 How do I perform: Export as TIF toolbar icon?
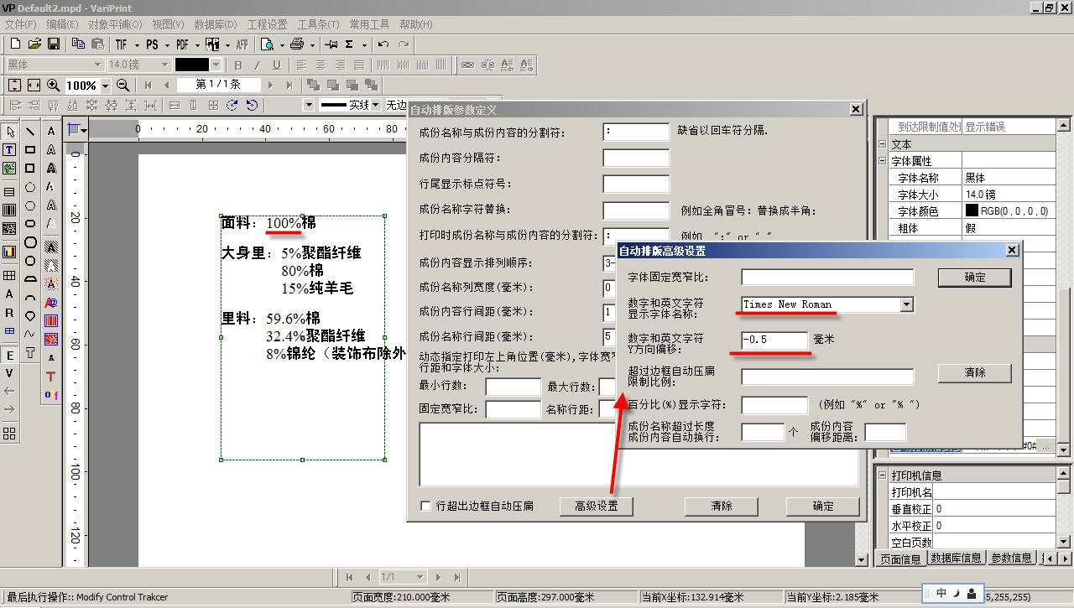pyautogui.click(x=122, y=44)
